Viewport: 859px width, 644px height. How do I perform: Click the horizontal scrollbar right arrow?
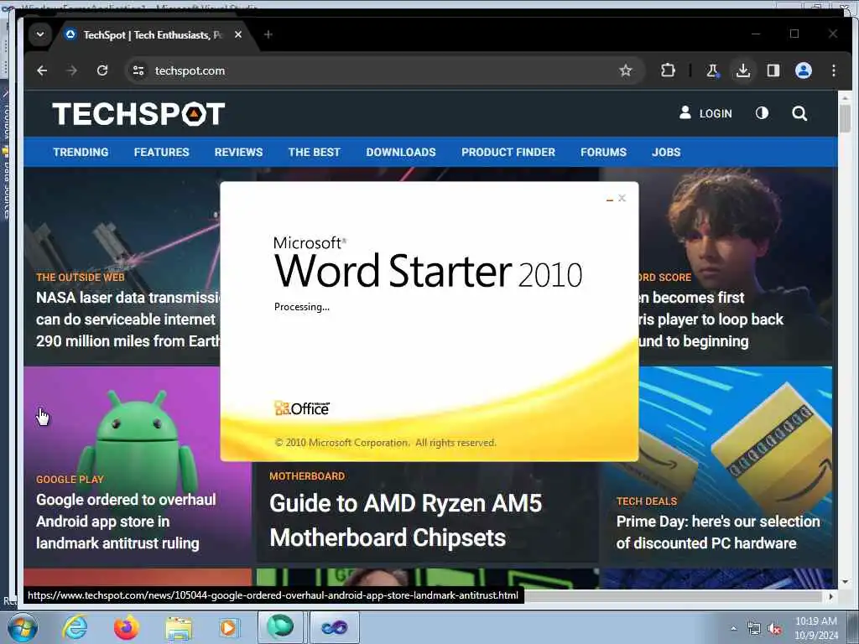831,596
